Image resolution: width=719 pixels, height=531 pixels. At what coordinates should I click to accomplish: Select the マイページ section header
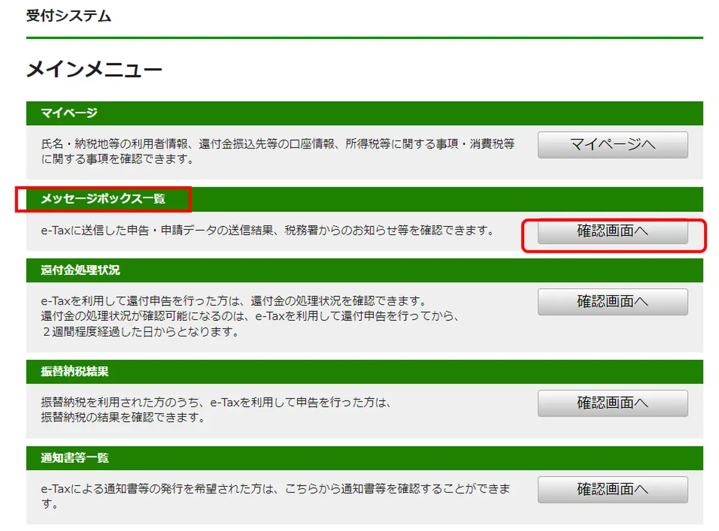click(x=69, y=113)
